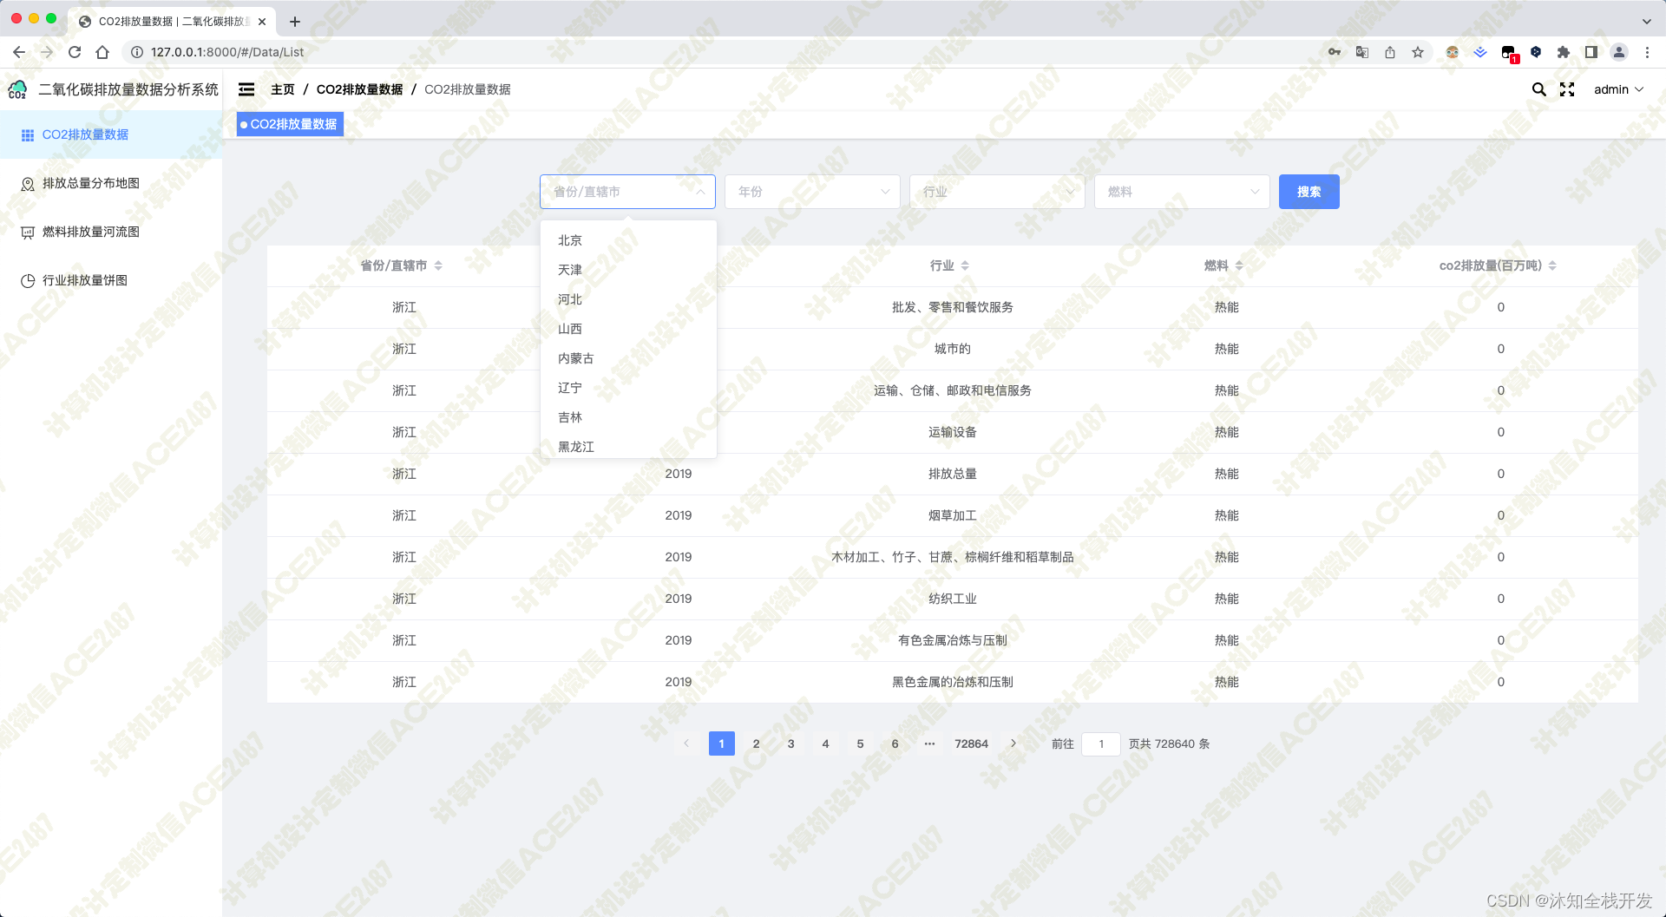Open the 年份 dropdown

click(812, 192)
